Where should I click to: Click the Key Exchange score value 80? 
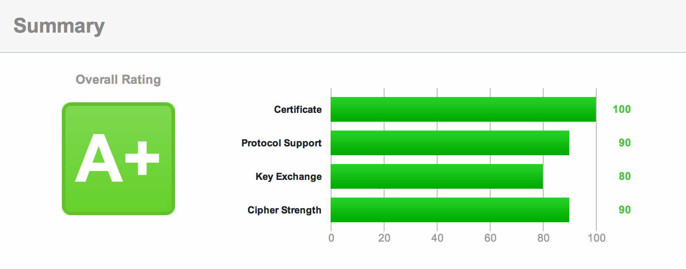click(x=625, y=176)
